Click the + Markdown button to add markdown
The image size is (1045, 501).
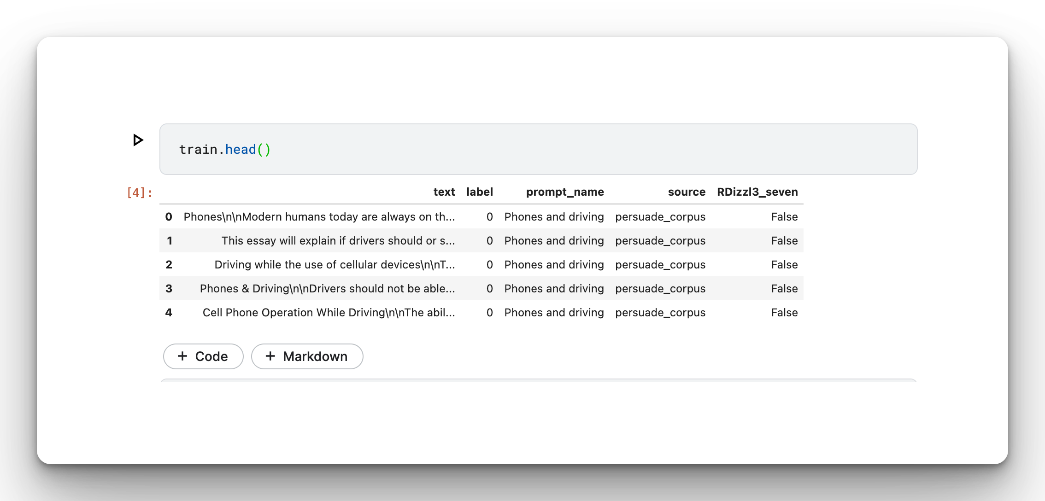click(x=309, y=356)
